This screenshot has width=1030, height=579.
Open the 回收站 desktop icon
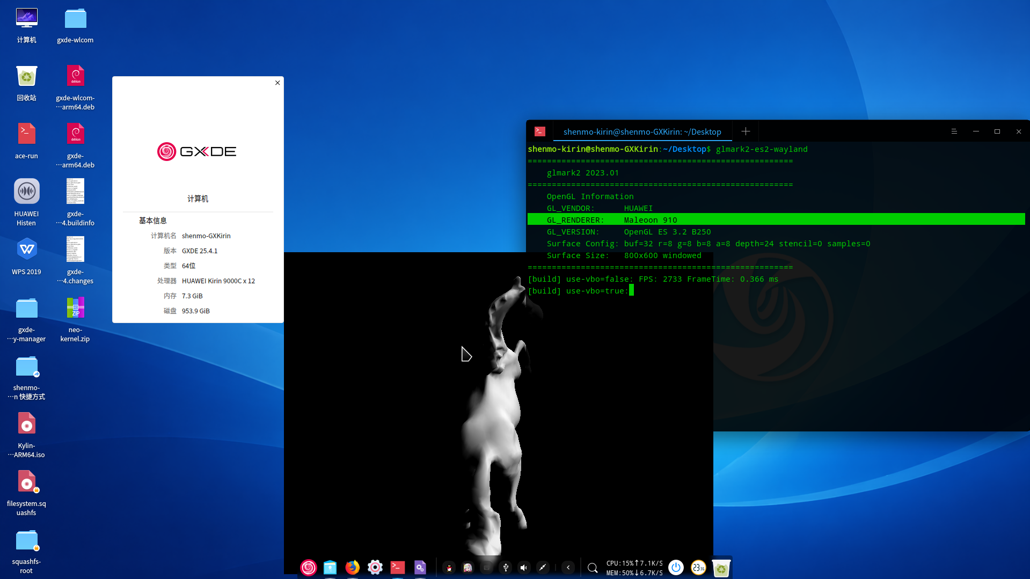point(26,83)
